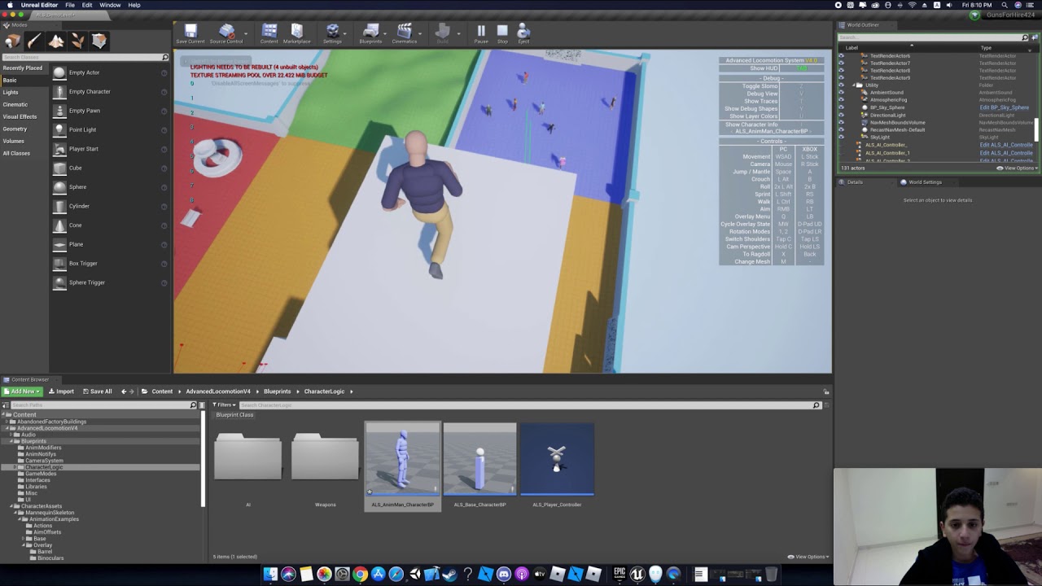Click the Player Start icon
Screen dimensions: 1042x586
tap(59, 149)
